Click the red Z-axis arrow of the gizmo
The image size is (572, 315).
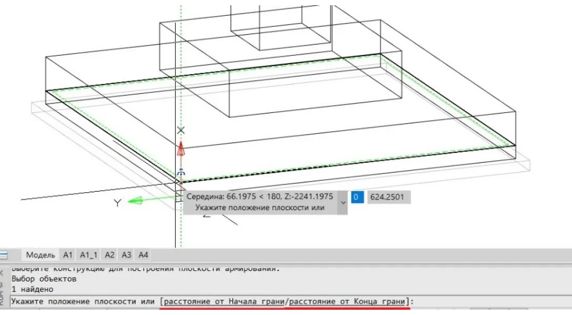click(x=181, y=150)
